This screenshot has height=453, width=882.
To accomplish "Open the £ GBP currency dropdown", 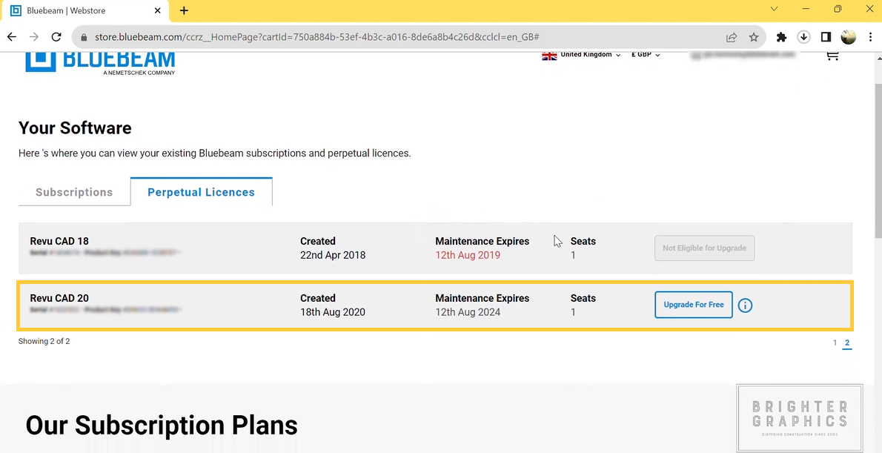I will (644, 55).
